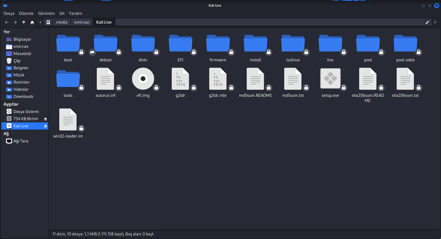Screen dimensions: 441x239
Task: Open emircan home in the sidebar
Action: (x=25, y=46)
